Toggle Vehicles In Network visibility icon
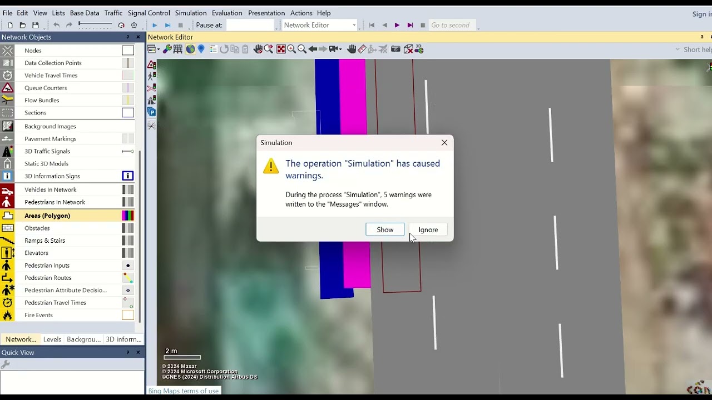This screenshot has width=712, height=400. pyautogui.click(x=7, y=189)
